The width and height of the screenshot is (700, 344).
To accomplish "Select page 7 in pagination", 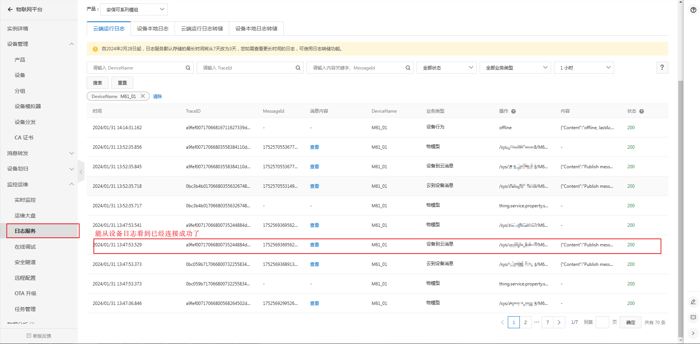I will [548, 322].
